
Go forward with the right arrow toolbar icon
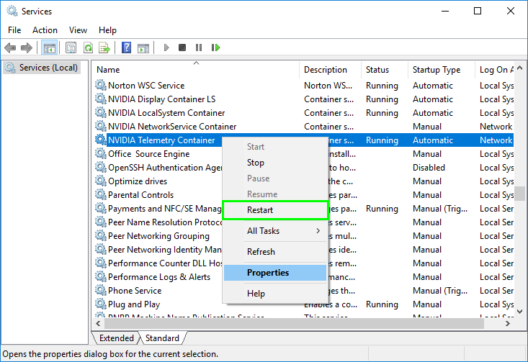26,47
